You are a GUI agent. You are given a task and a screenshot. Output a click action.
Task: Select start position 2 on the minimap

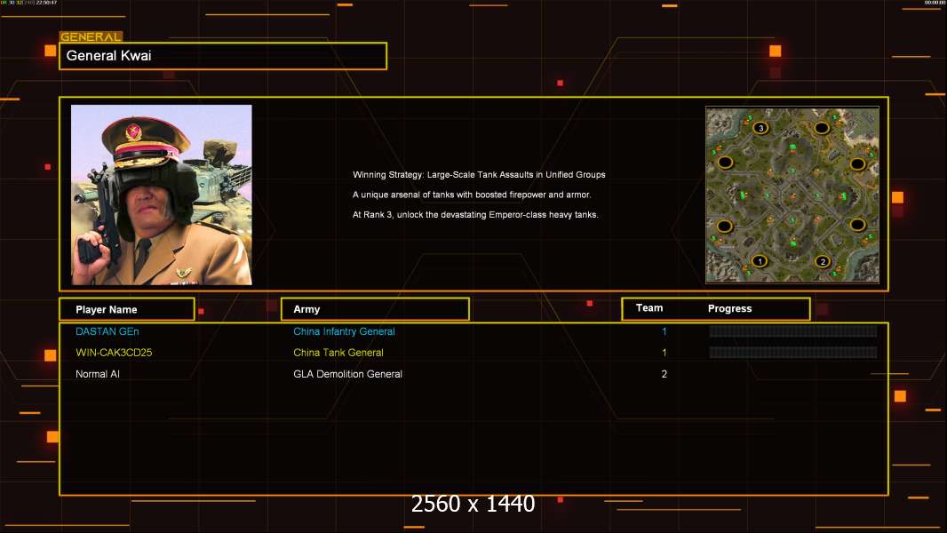click(x=823, y=261)
